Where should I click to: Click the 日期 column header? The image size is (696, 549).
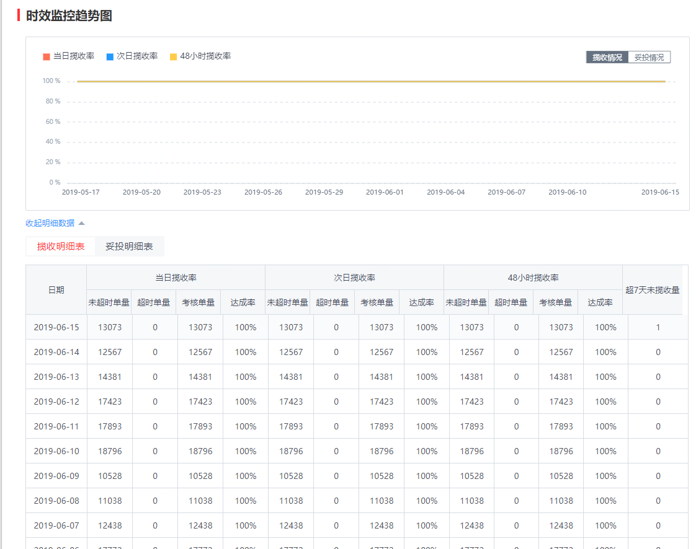(56, 290)
